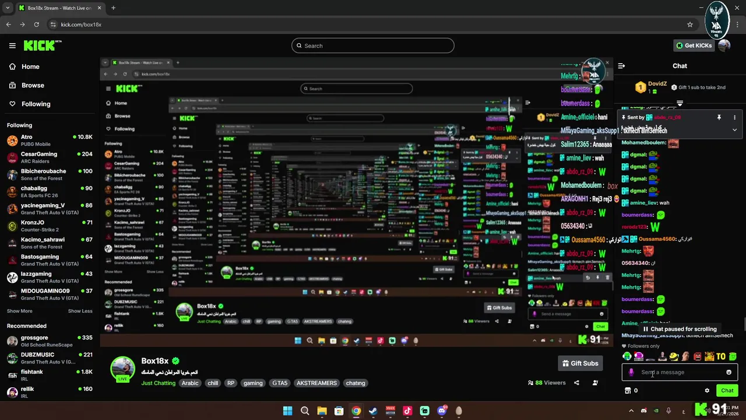Viewport: 746px width, 420px height.
Task: Collapse list with Show Less
Action: (x=80, y=311)
